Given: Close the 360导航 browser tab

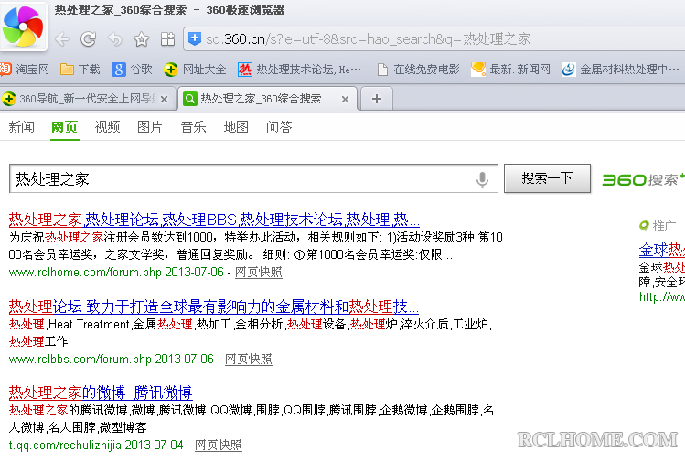Looking at the screenshot, I should coord(164,99).
